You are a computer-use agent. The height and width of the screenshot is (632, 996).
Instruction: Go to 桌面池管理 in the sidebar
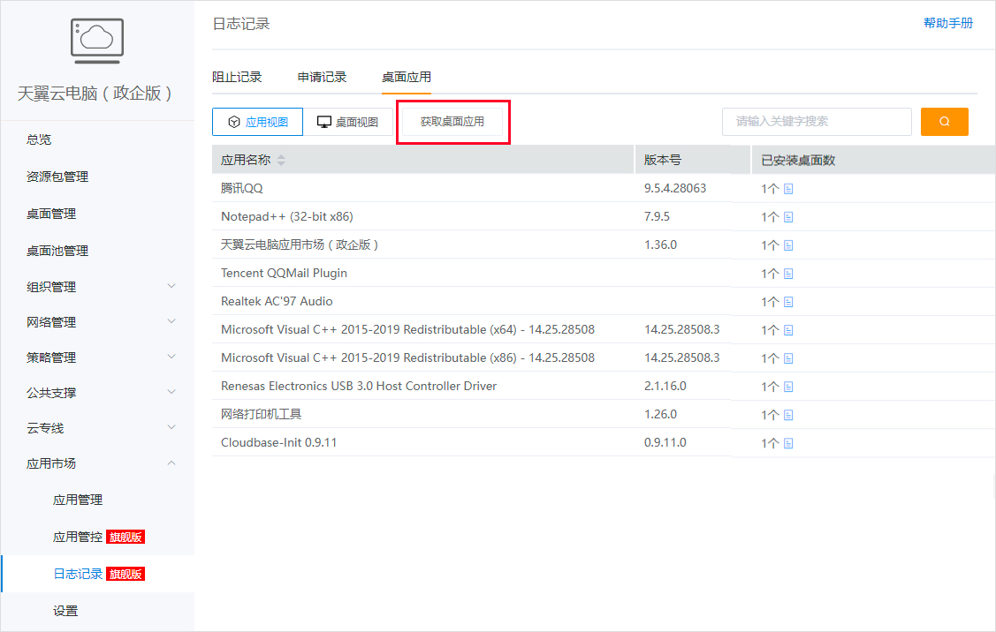57,251
